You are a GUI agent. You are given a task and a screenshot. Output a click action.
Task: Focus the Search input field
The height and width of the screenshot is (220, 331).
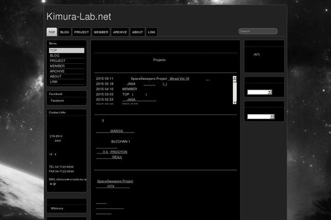pos(258,31)
